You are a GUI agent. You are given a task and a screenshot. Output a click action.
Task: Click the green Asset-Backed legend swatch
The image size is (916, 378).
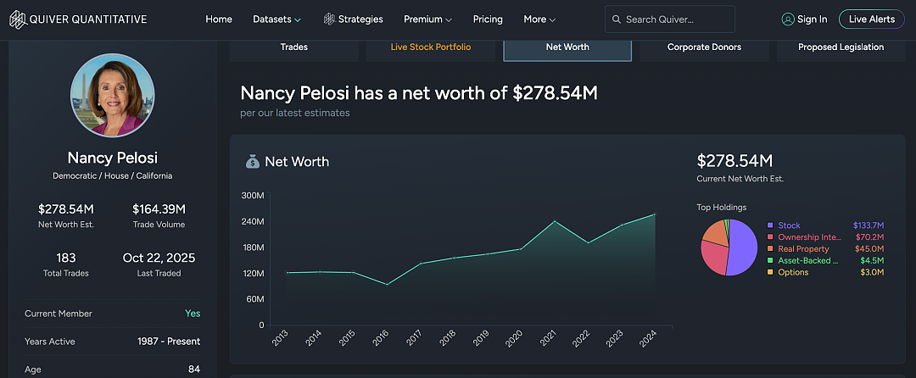(770, 261)
